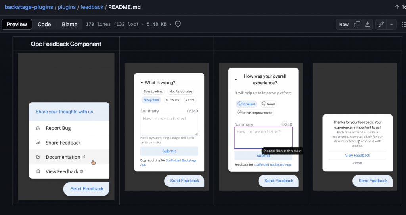
Task: Open the feedback breadcrumb link
Action: pyautogui.click(x=92, y=7)
